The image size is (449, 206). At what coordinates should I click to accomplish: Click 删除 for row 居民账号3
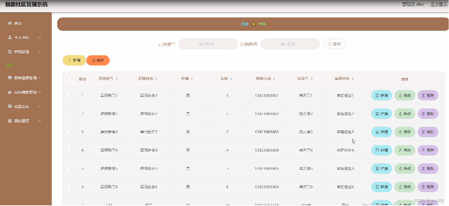click(x=428, y=132)
